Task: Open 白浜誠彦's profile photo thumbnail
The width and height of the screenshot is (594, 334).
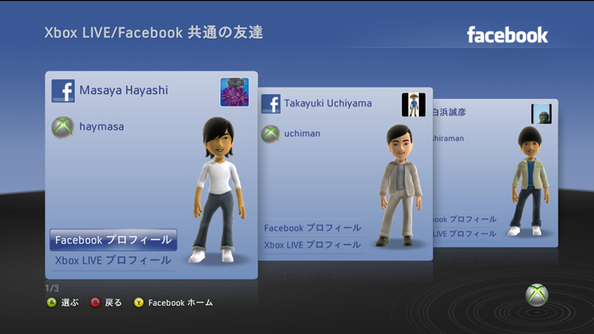Action: point(541,114)
